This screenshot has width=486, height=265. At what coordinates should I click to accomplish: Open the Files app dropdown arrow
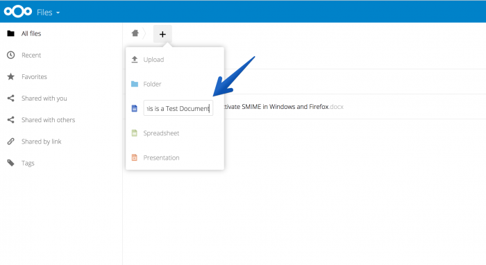click(x=58, y=12)
